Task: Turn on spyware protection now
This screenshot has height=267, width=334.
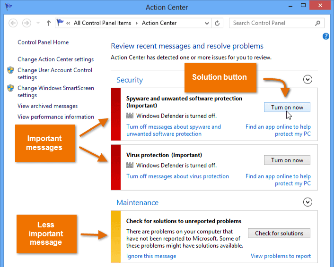Action: click(x=287, y=108)
